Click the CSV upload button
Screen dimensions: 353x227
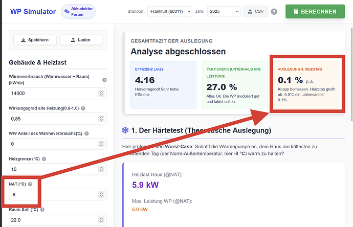coord(256,11)
